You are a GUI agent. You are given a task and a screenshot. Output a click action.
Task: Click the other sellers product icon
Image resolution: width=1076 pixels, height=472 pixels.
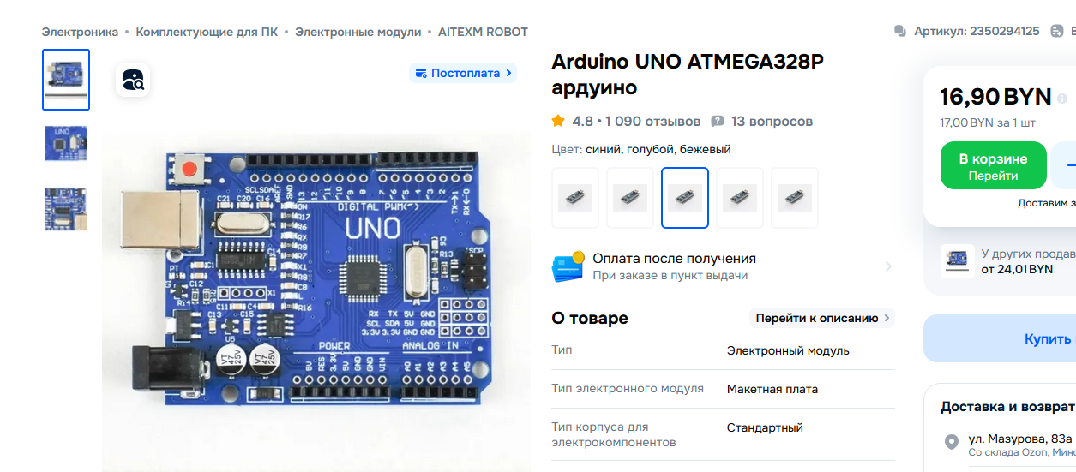pyautogui.click(x=957, y=261)
